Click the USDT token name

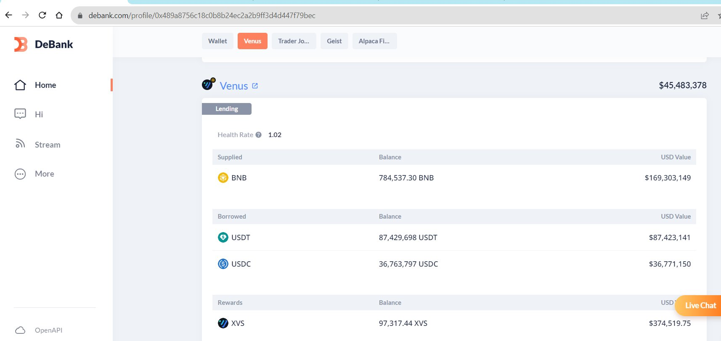[x=241, y=238]
